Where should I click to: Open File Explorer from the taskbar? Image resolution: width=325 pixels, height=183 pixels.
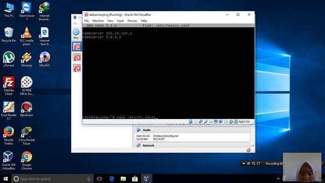point(123,178)
